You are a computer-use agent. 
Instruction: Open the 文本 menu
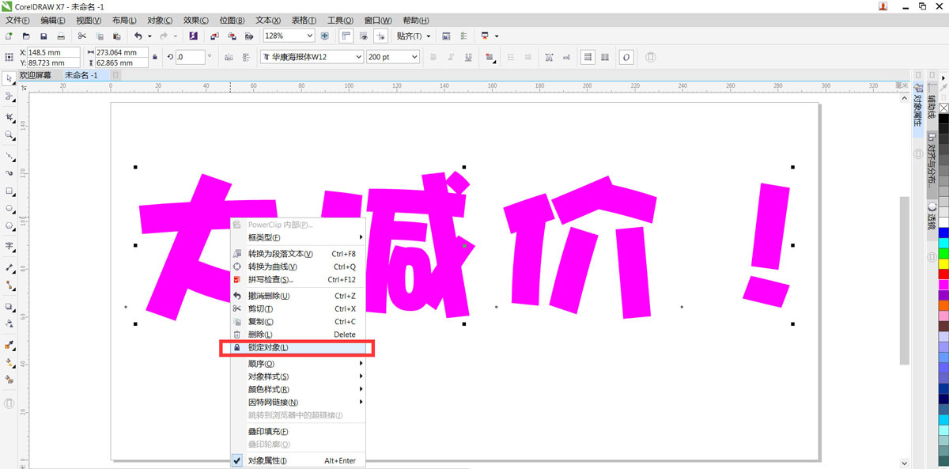tap(268, 20)
